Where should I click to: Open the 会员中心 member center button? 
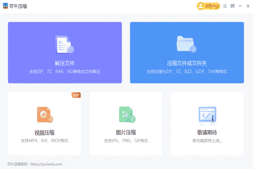coord(208,6)
